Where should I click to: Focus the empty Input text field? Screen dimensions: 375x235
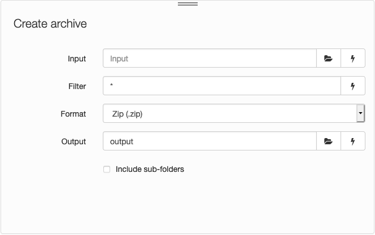(210, 58)
